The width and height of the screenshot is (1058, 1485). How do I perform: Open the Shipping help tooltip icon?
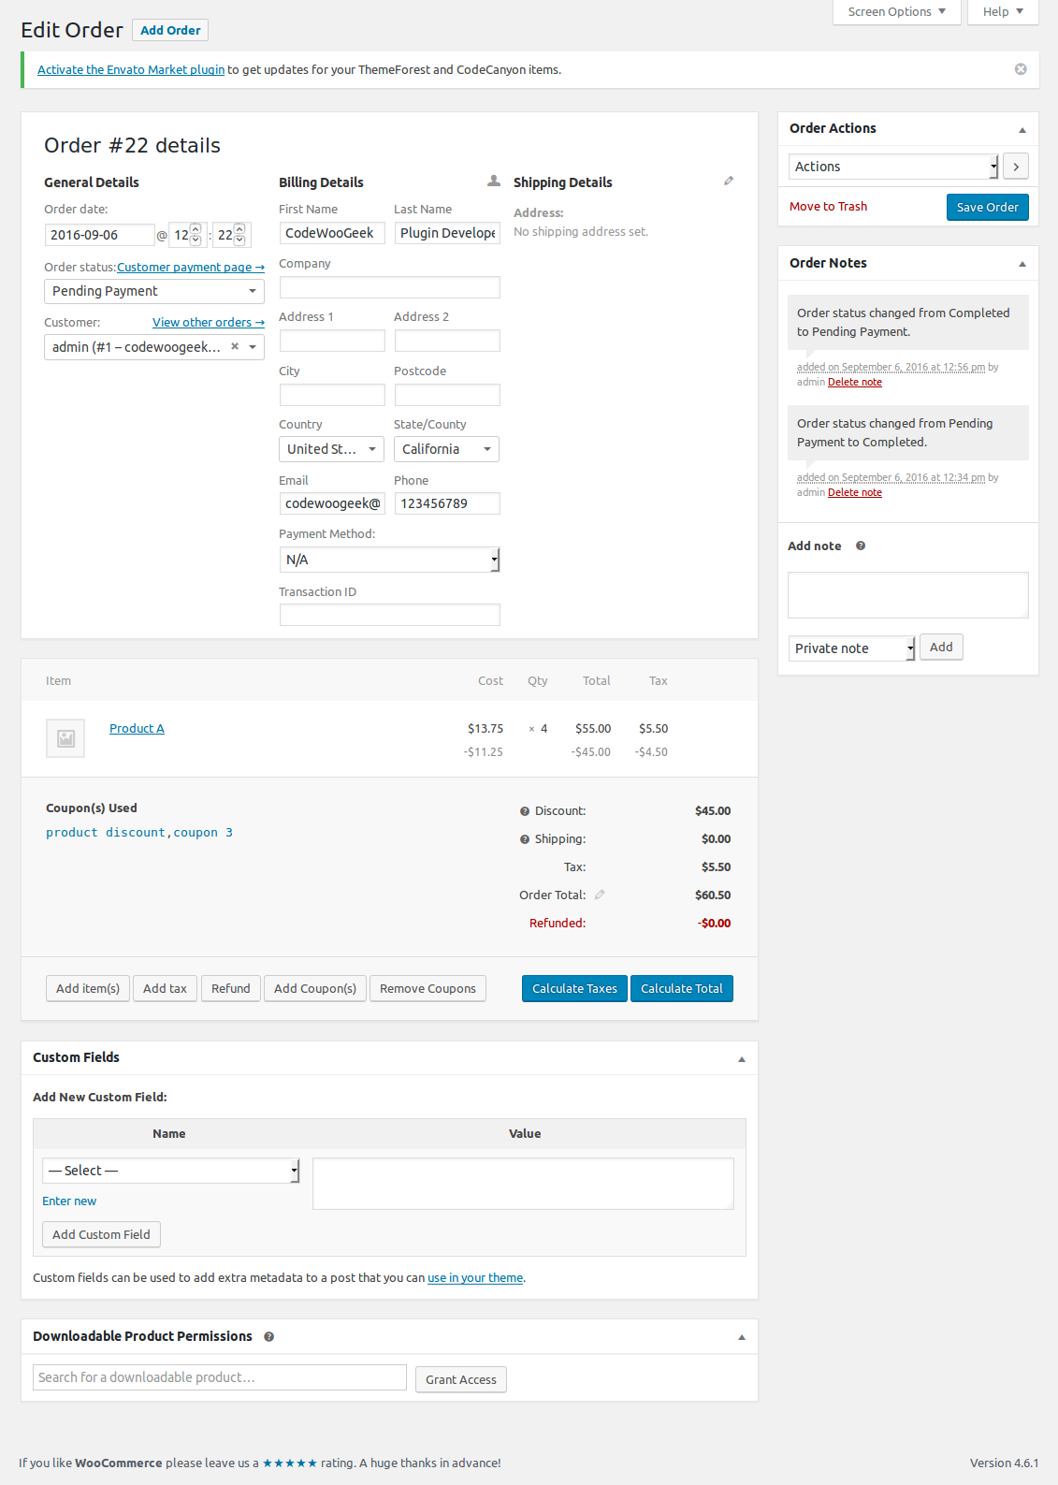525,839
